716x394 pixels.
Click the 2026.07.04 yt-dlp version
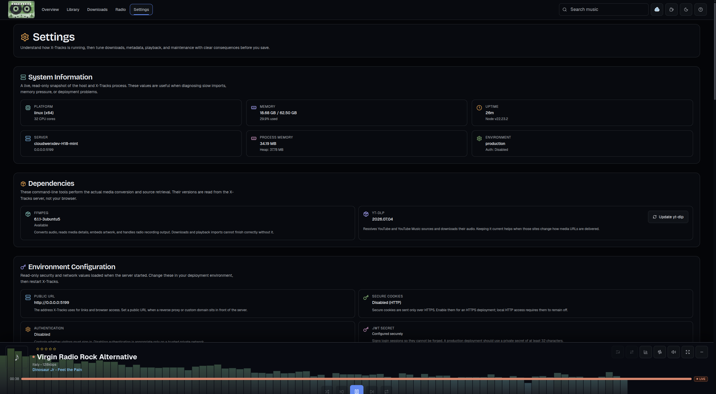point(382,219)
